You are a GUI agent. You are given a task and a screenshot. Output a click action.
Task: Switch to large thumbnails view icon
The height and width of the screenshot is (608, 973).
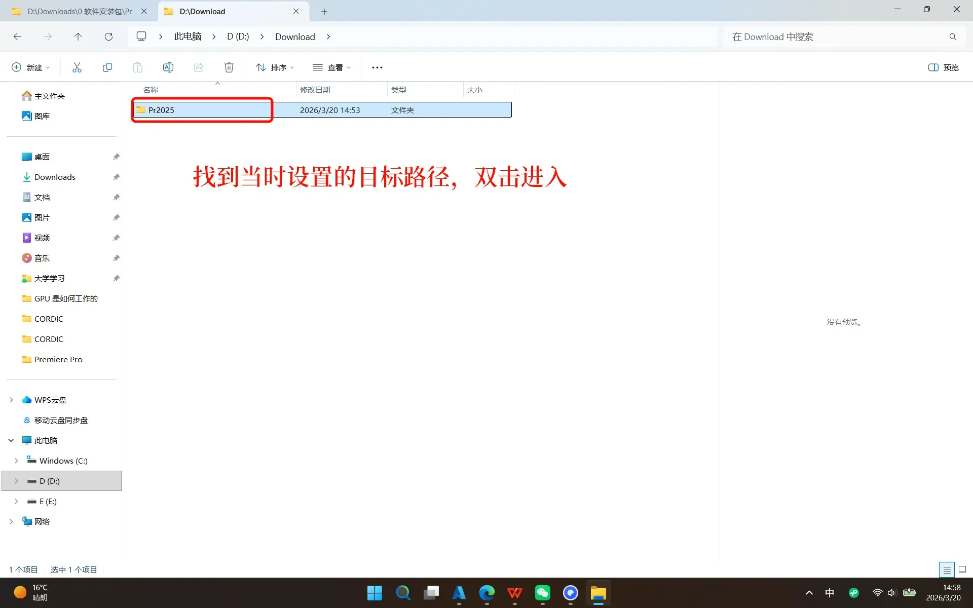coord(962,569)
